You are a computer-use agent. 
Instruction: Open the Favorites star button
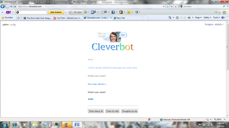7,18
